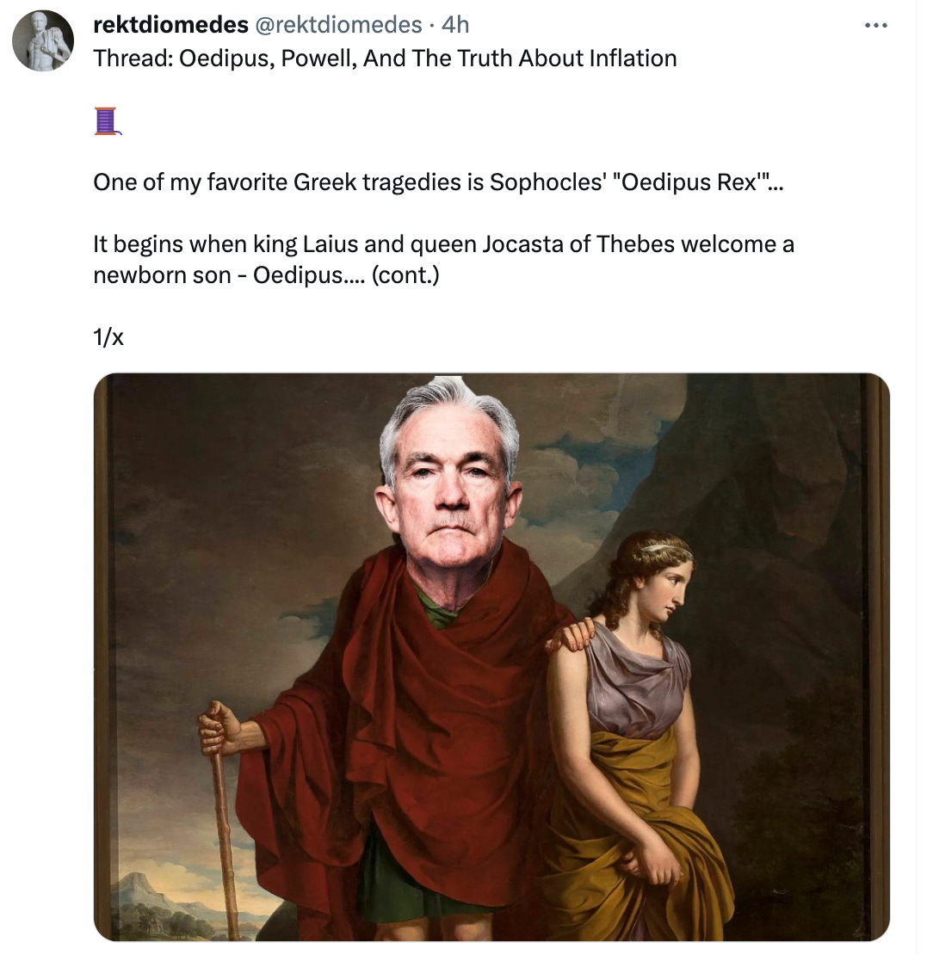The image size is (933, 955).
Task: Click the paragraph about king Laius and Jocasta
Action: 443,260
